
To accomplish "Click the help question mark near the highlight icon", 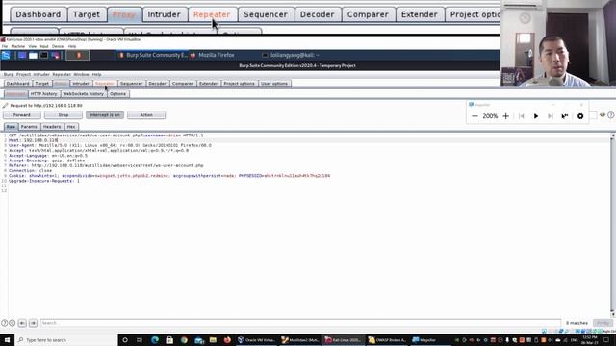I will click(x=611, y=115).
